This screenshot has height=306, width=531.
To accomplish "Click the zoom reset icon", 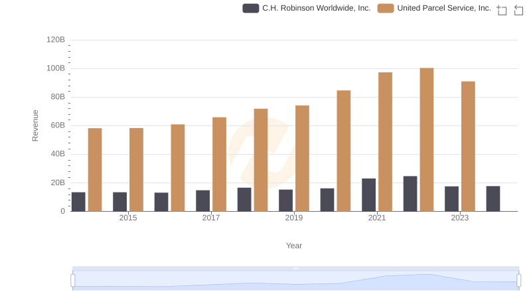I will tap(519, 10).
